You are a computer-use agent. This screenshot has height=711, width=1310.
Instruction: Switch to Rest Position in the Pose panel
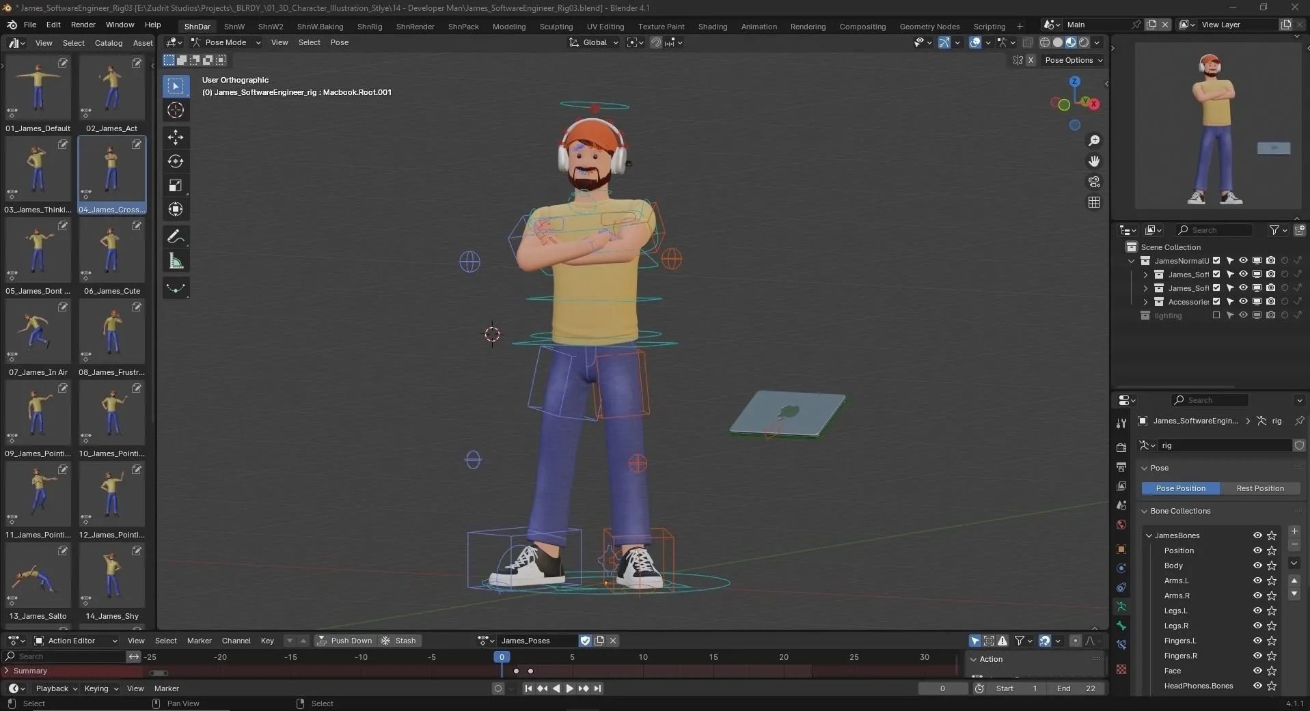pos(1261,488)
